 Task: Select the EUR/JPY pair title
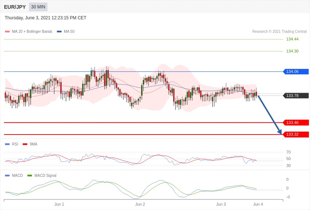[15, 7]
